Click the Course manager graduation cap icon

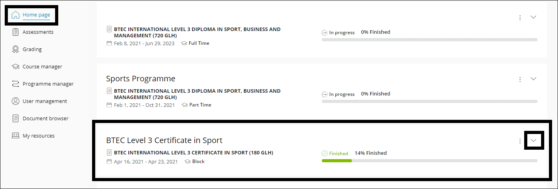[15, 67]
